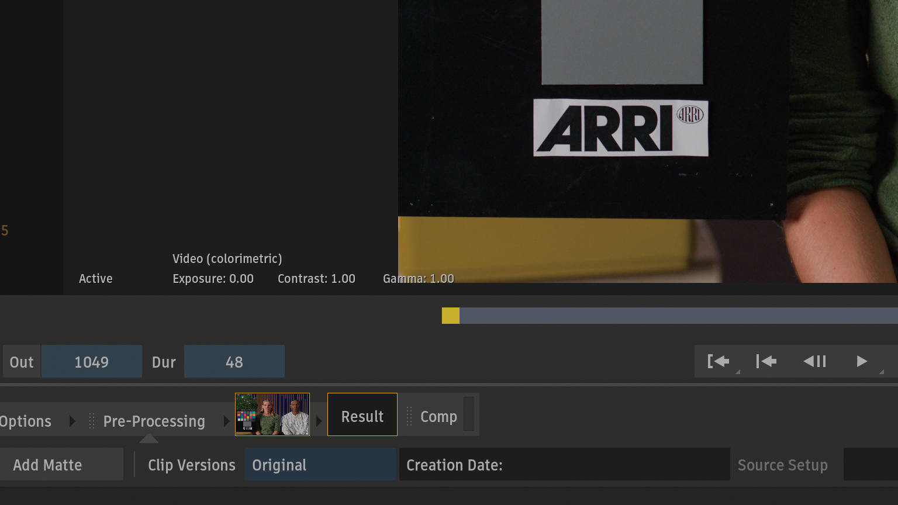Jump to the start frame icon
This screenshot has width=898, height=505.
[x=766, y=361]
